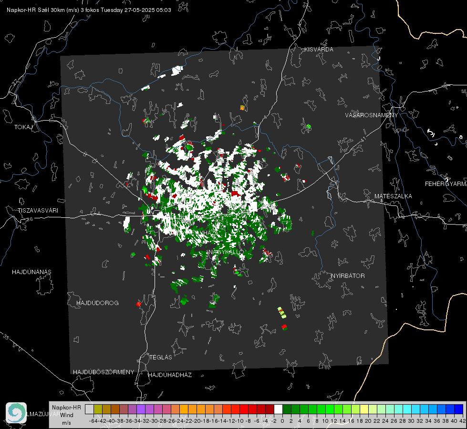Viewport: 467px width, 429px height.
Task: Select the dark red -4 to -2 swatch
Action: point(270,409)
